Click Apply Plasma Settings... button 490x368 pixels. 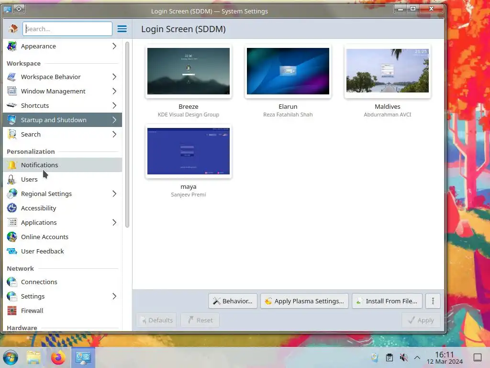pos(304,301)
